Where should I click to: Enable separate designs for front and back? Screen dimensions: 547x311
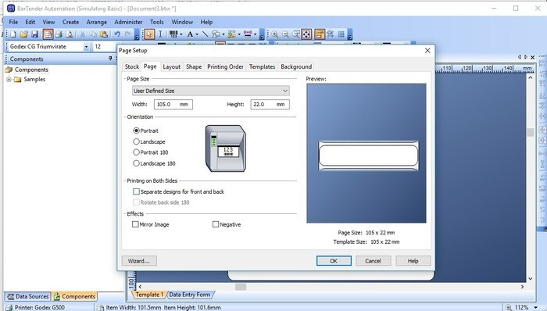(137, 191)
